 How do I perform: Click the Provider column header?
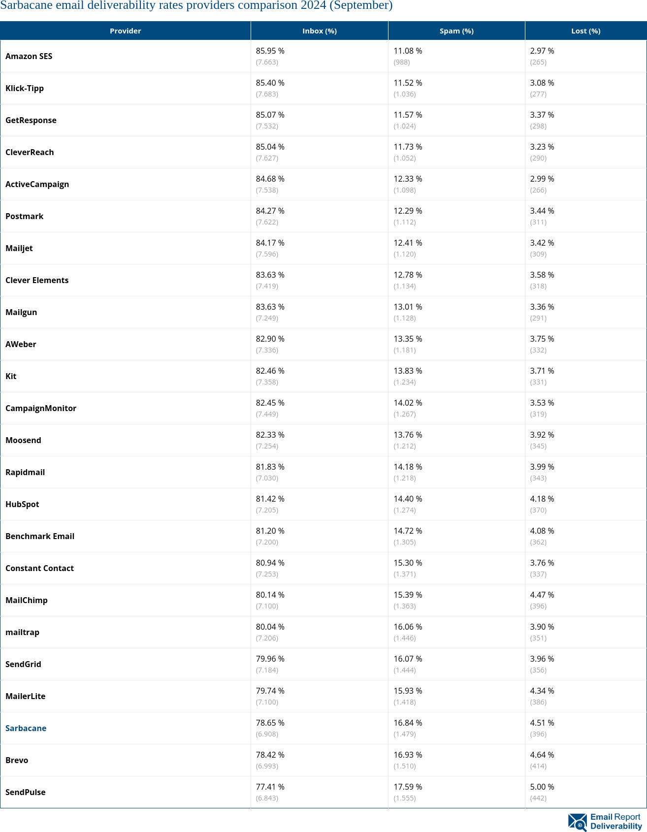tap(125, 31)
